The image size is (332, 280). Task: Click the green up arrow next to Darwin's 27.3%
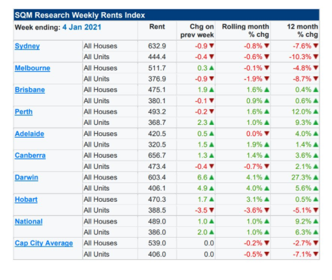tap(316, 177)
